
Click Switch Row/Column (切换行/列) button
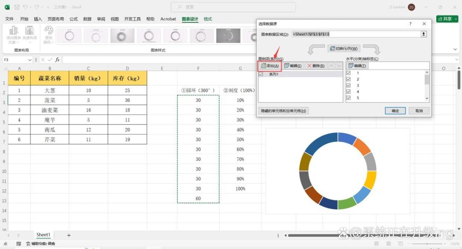click(344, 49)
